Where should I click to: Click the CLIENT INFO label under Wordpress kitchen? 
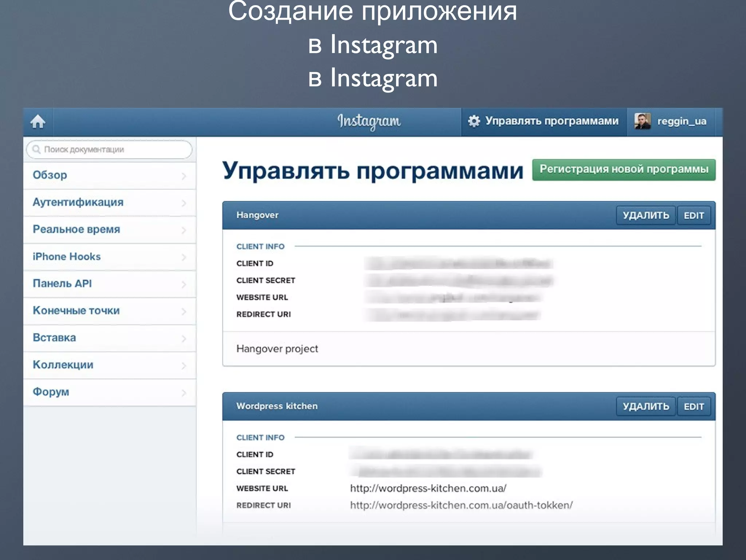pos(260,437)
